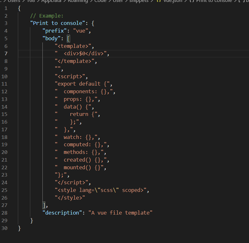Click the Code breadcrumb segment

(x=100, y=1)
